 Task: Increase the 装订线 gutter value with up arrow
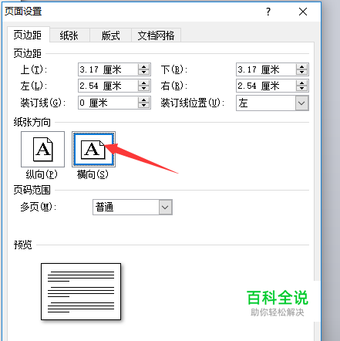pyautogui.click(x=143, y=100)
